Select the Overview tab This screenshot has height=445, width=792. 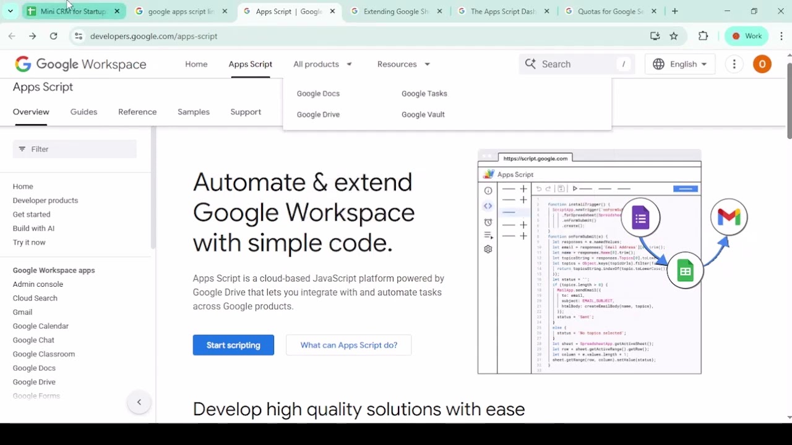tap(31, 112)
